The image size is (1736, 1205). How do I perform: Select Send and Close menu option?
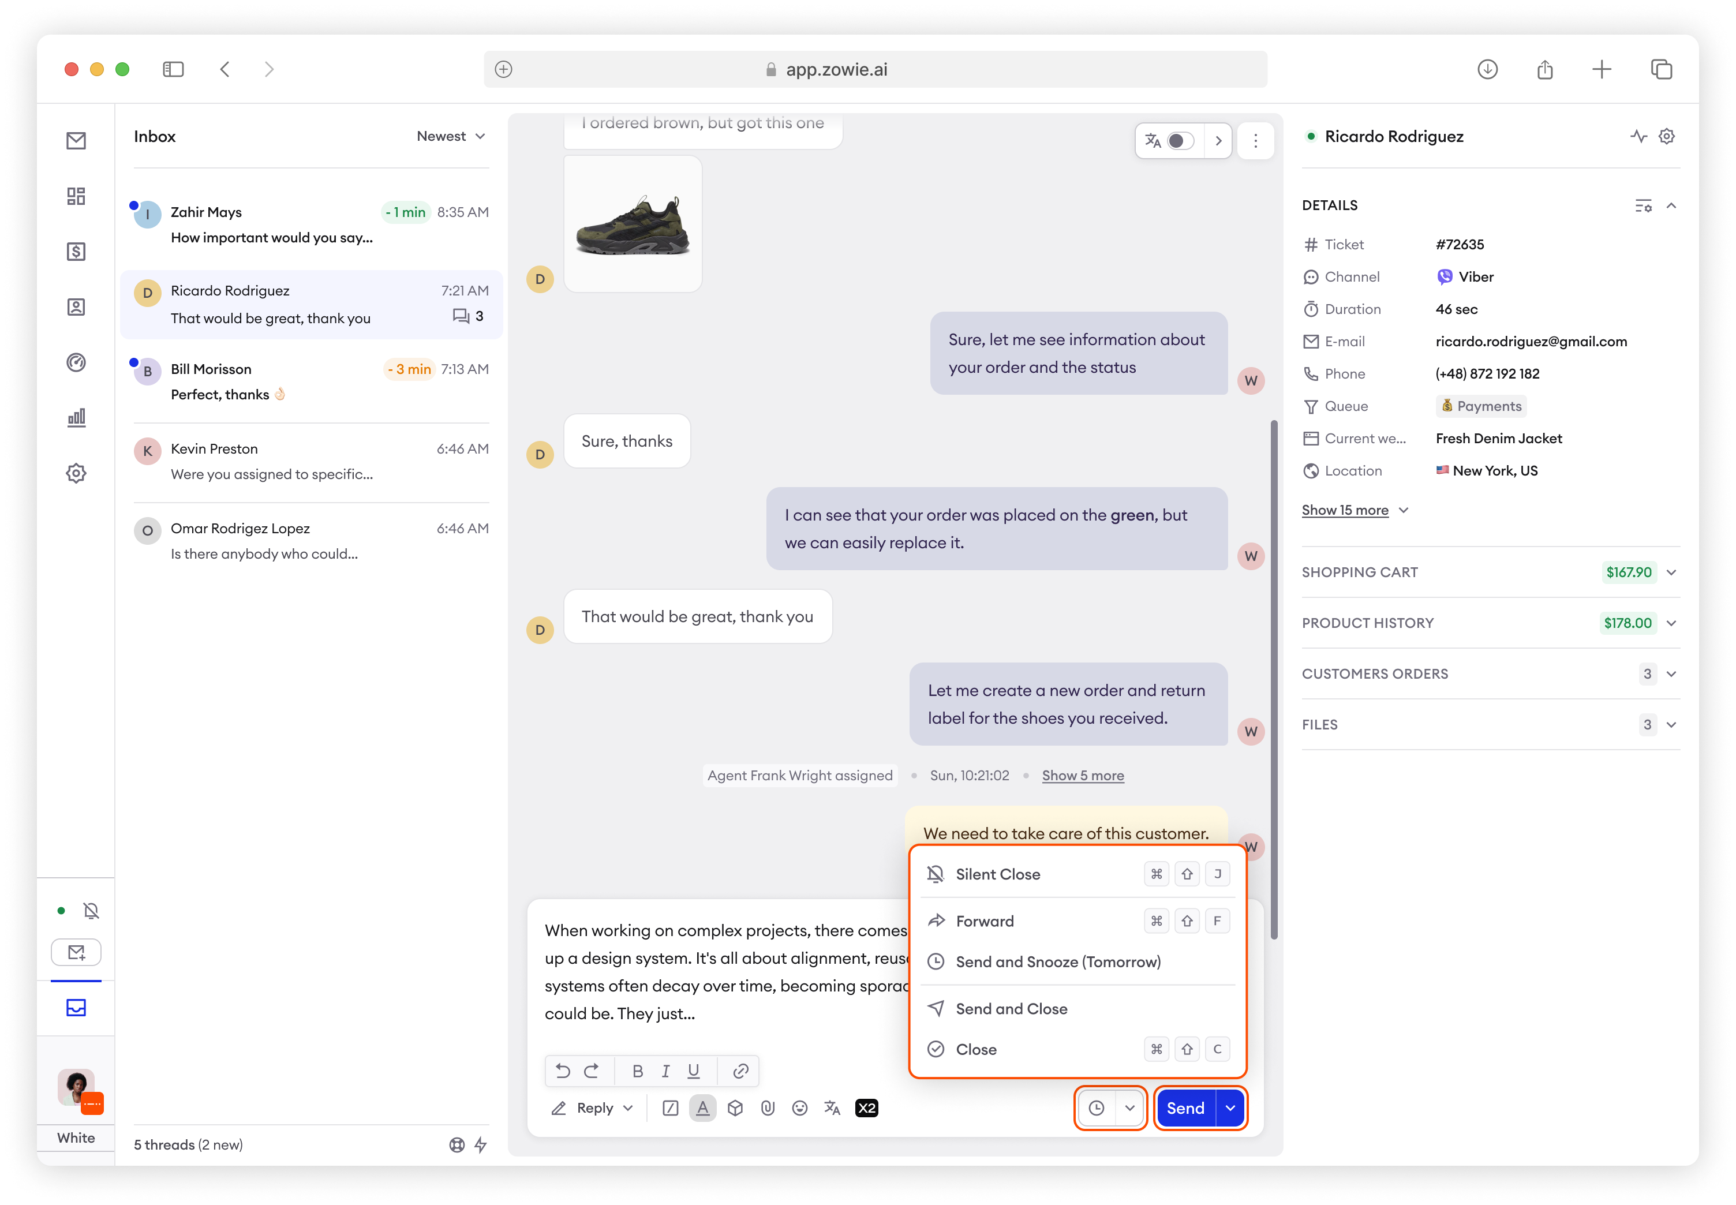[1011, 1009]
